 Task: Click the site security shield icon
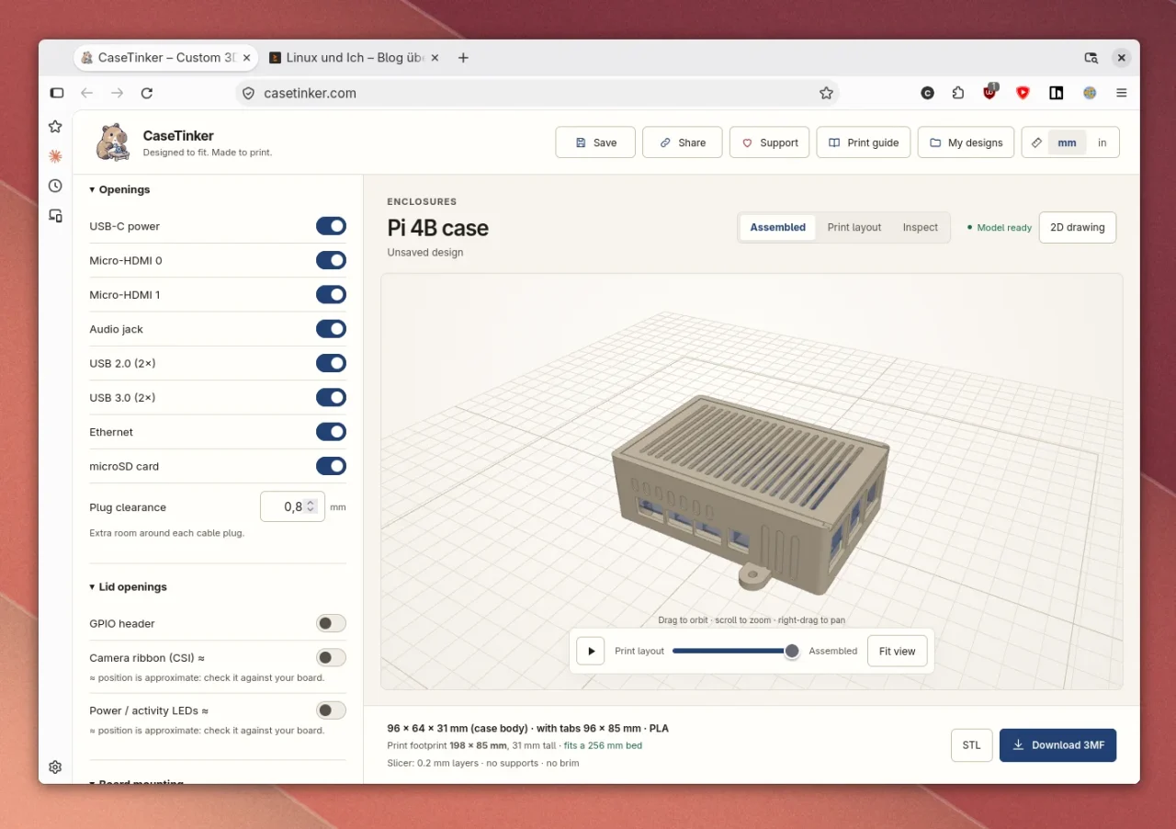(248, 93)
